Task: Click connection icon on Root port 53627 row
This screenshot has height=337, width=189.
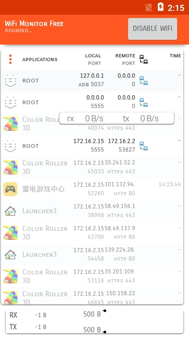Action: pyautogui.click(x=144, y=146)
